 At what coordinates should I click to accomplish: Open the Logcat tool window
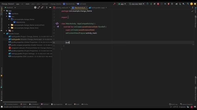[68, 104]
